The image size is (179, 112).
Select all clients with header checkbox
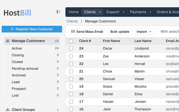tap(71, 41)
